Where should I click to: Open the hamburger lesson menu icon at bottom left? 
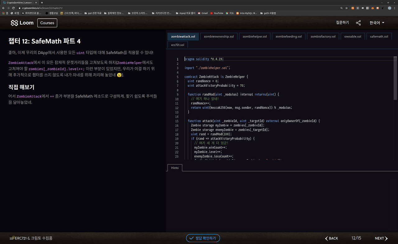click(12, 238)
